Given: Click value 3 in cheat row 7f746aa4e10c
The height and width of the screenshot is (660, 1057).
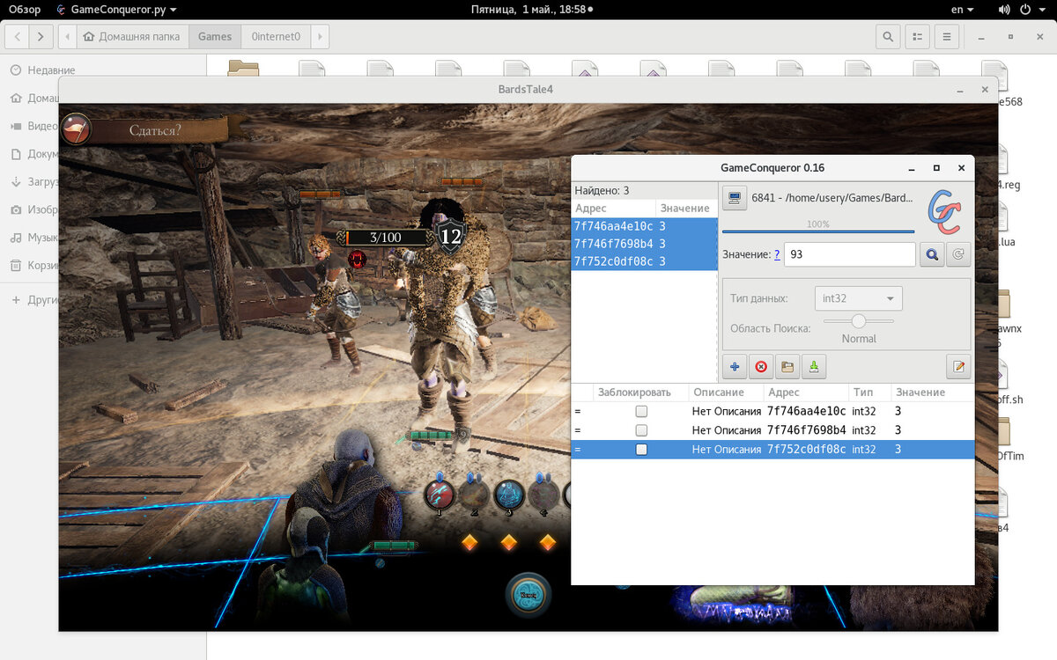Looking at the screenshot, I should coord(898,411).
